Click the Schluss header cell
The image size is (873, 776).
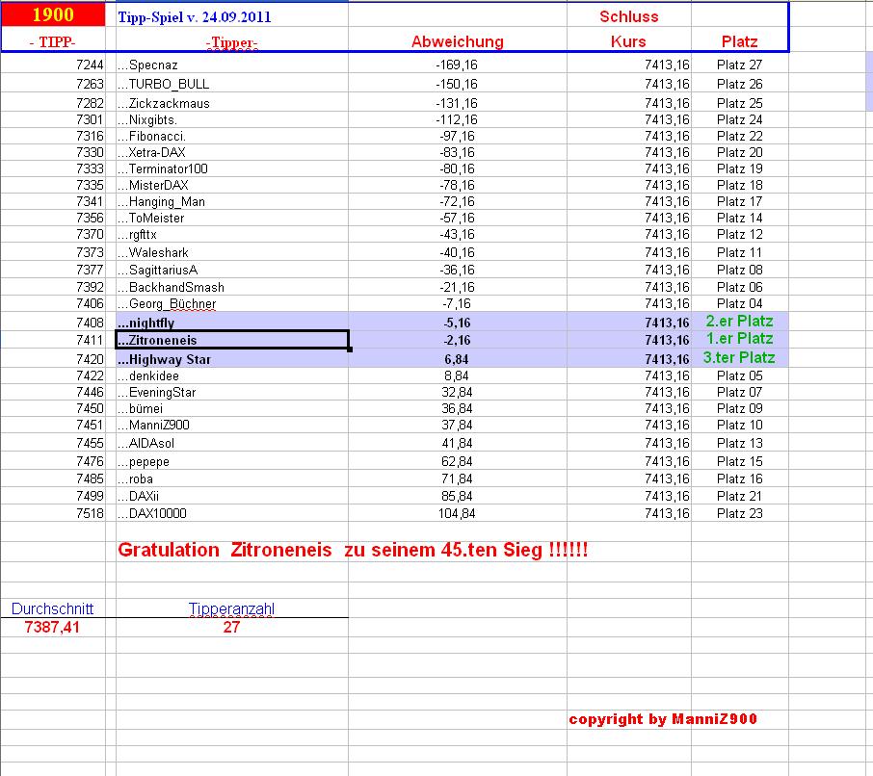[x=628, y=16]
